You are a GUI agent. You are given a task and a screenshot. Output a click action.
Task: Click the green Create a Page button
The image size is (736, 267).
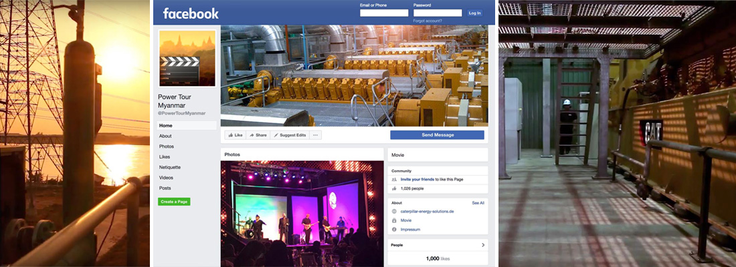(x=174, y=202)
